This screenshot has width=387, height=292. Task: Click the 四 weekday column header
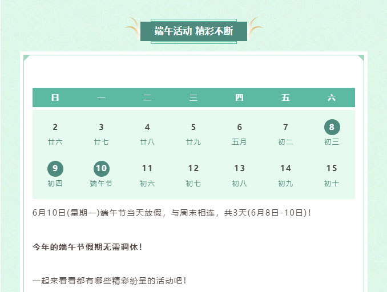point(239,98)
